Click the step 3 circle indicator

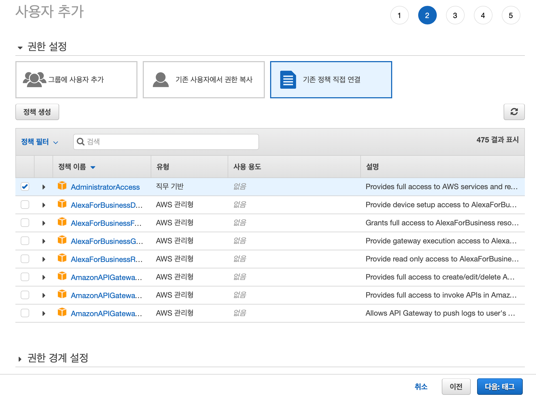455,15
